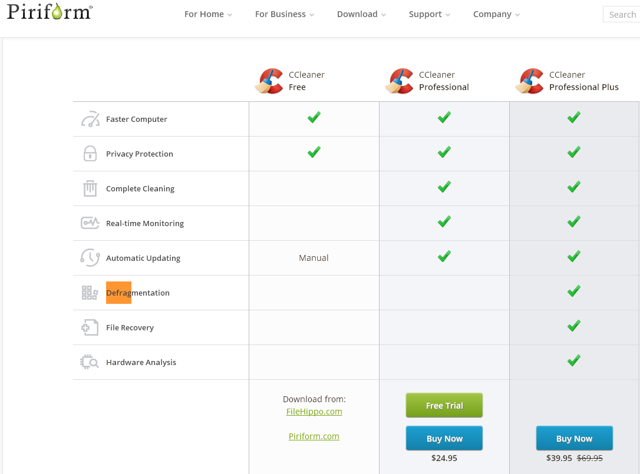Click the CCleaner Professional Plus product icon
640x474 pixels.
click(530, 81)
